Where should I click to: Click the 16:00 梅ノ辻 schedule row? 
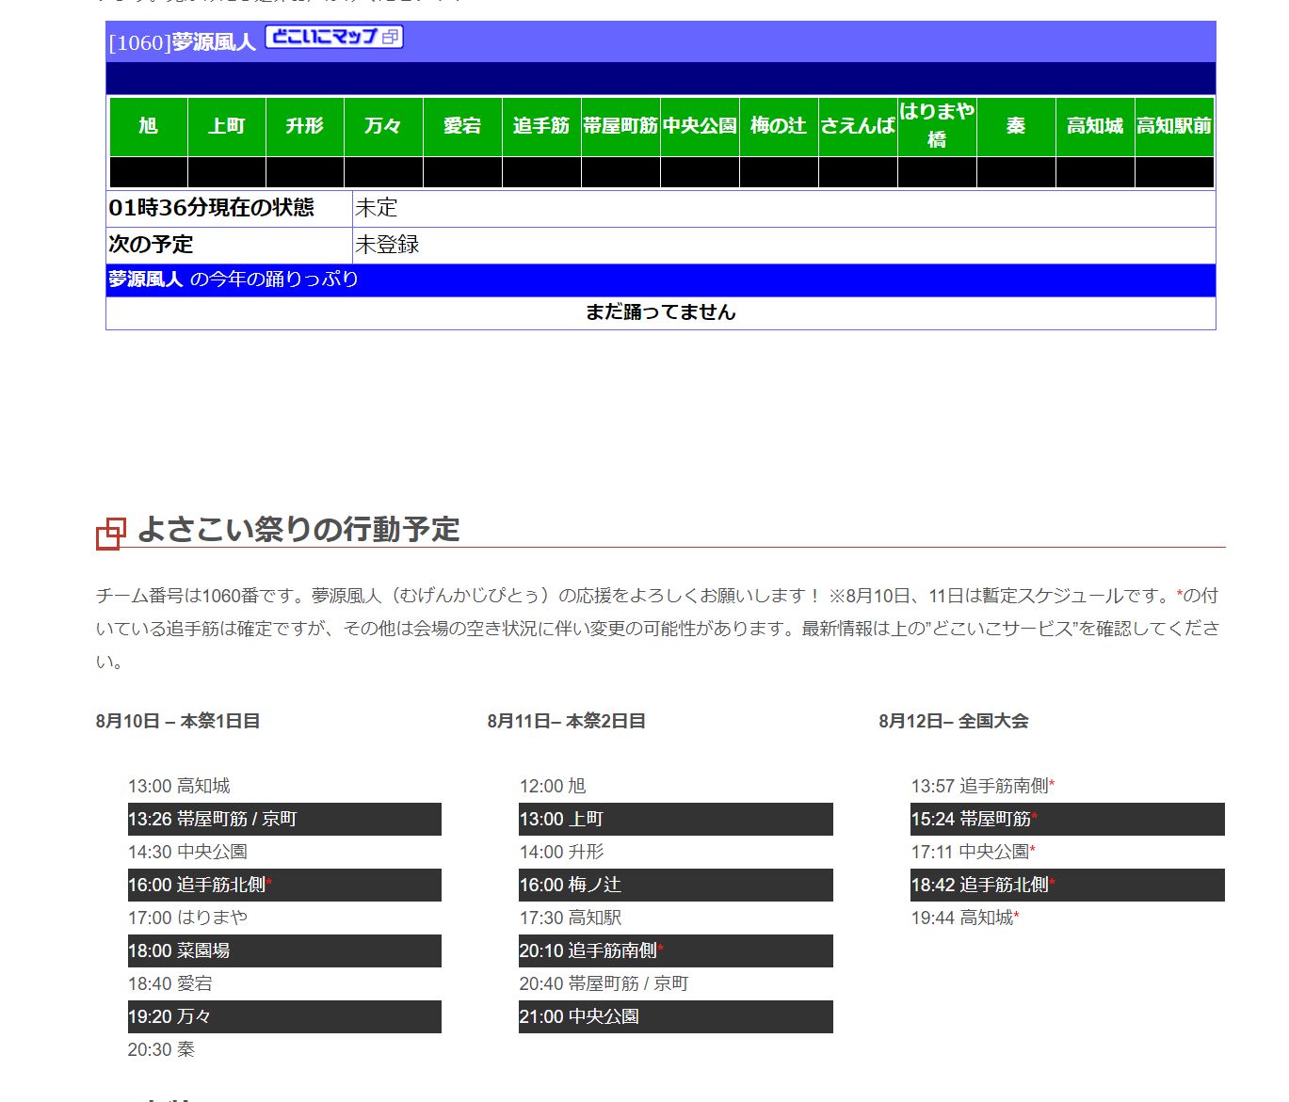pyautogui.click(x=676, y=885)
